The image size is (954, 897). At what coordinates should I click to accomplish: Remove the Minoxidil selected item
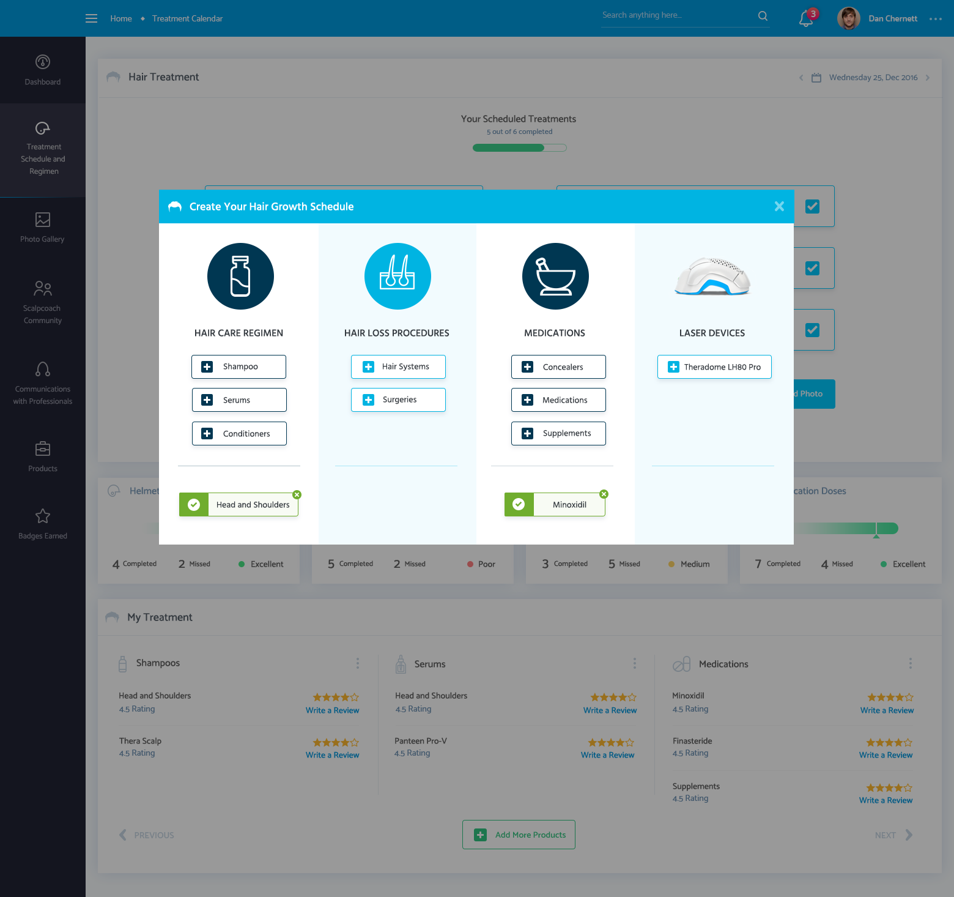tap(604, 494)
